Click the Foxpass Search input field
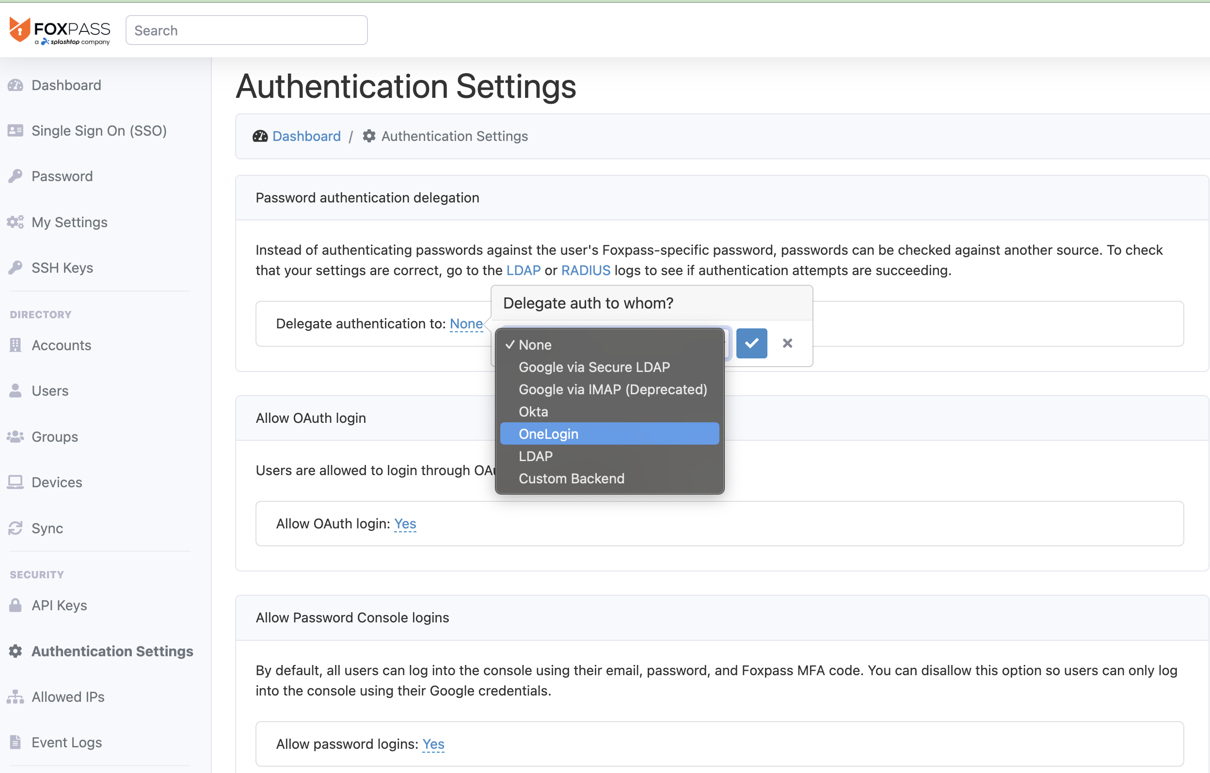Screen dimensions: 1210x773 tap(247, 30)
